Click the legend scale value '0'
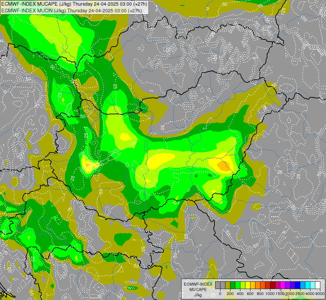 point(220,294)
